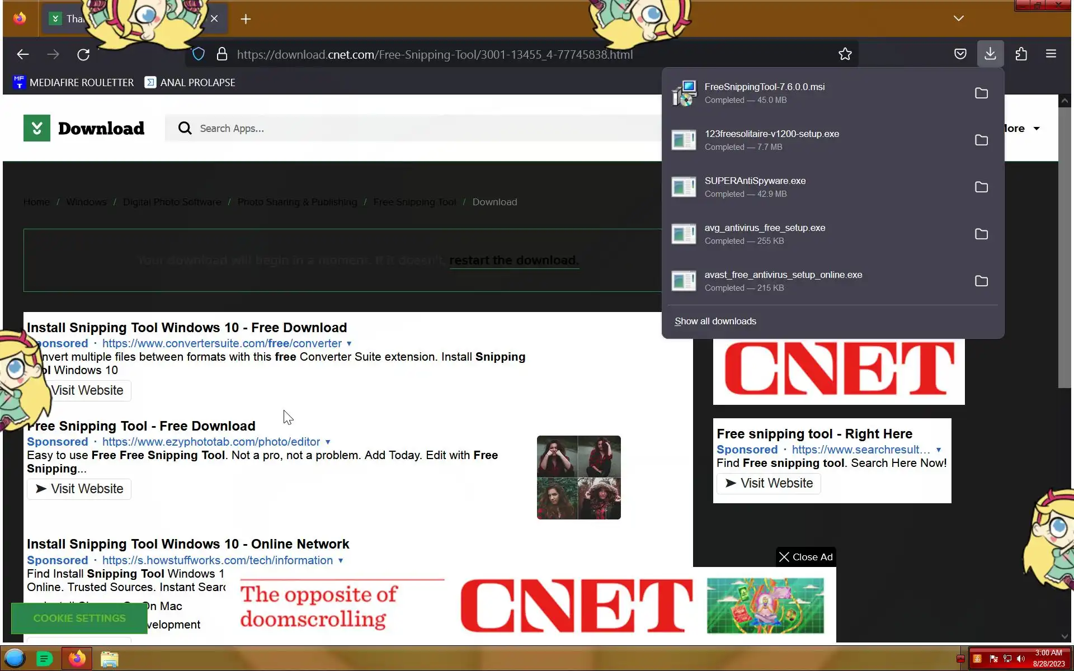Expand the convertersuite.com ad options arrow
Viewport: 1074px width, 671px height.
coord(349,344)
